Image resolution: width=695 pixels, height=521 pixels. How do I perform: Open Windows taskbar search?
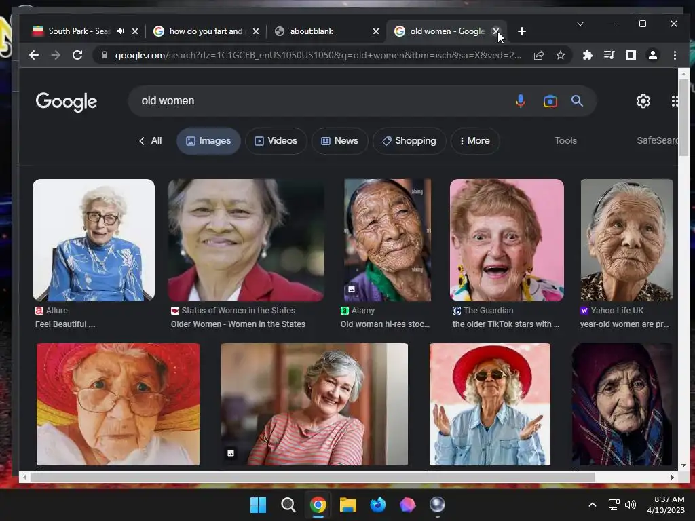point(288,505)
